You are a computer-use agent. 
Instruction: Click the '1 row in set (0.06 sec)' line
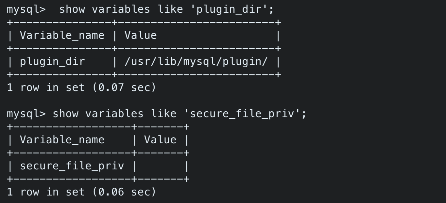click(x=81, y=192)
